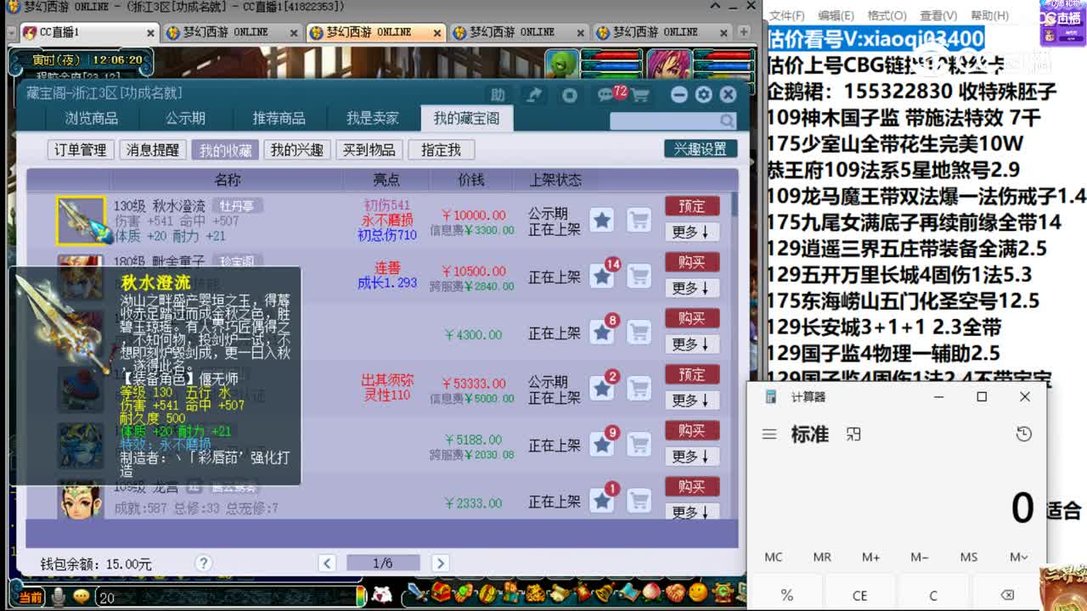Click 兴趣设置 button

[x=701, y=149]
